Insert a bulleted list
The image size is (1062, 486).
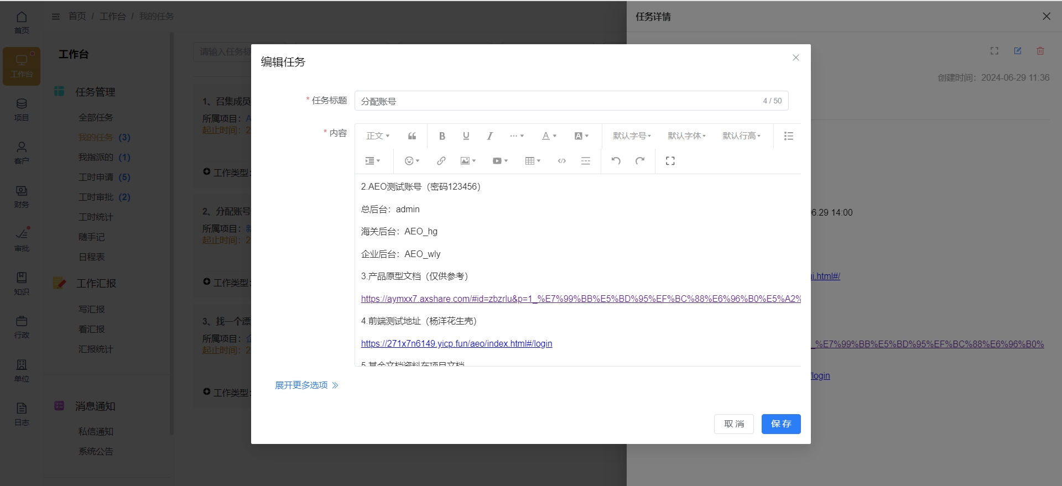point(789,136)
